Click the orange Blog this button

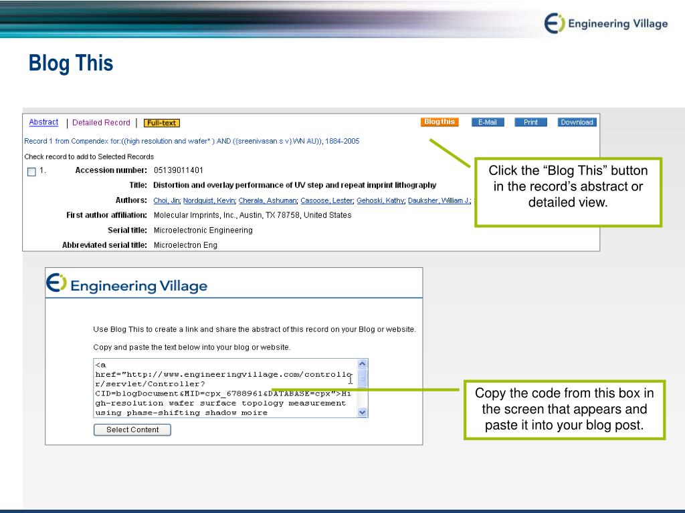[x=439, y=122]
